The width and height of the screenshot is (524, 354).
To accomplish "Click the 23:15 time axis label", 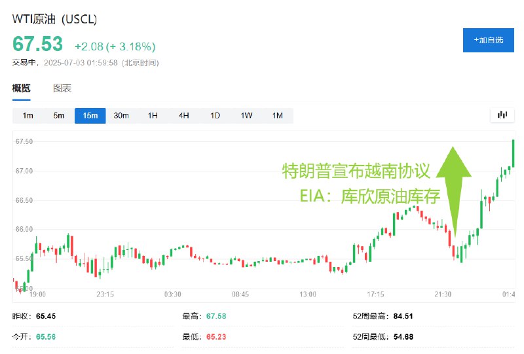I will pos(105,294).
